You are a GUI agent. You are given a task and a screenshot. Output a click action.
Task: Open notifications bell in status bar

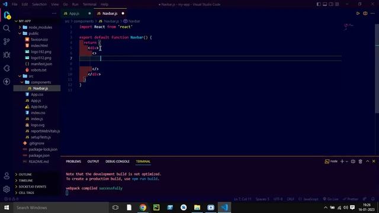pyautogui.click(x=372, y=199)
